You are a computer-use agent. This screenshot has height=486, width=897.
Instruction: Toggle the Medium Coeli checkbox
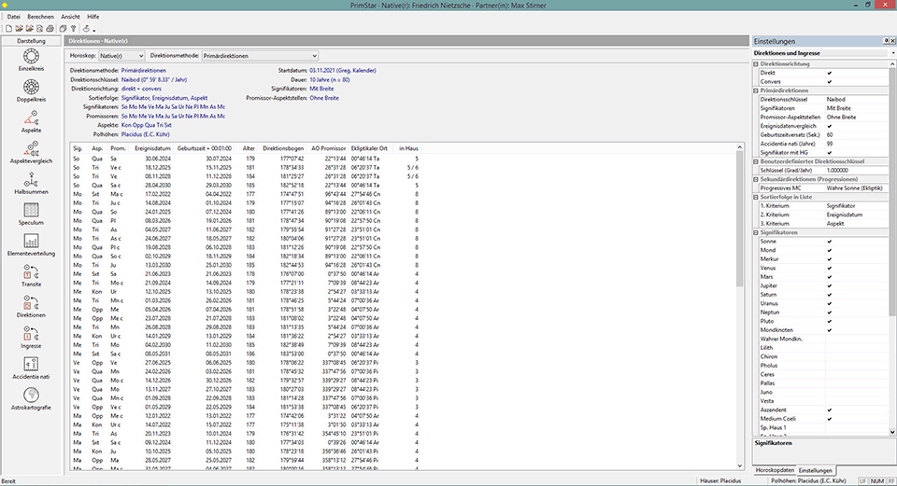(x=830, y=419)
